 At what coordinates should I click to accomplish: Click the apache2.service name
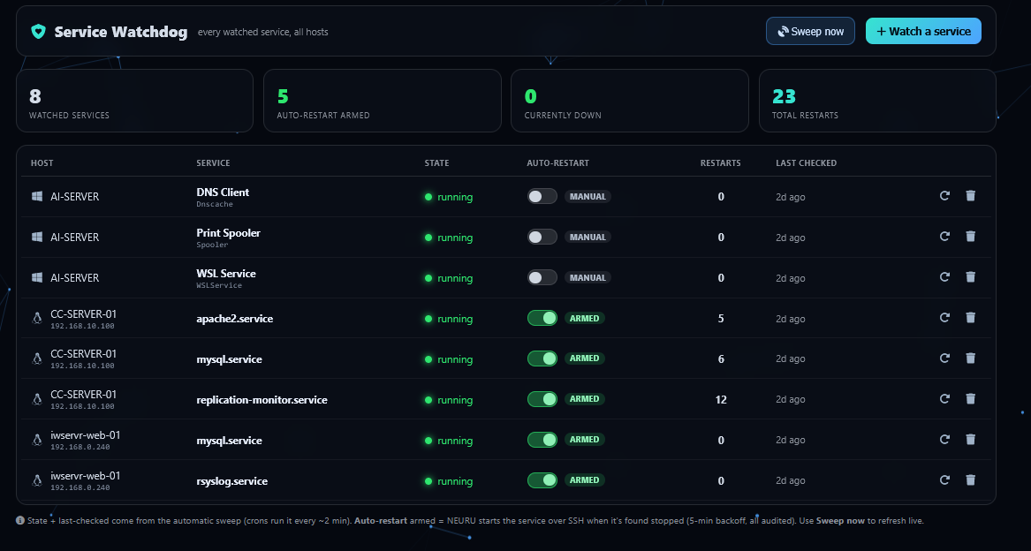[235, 319]
